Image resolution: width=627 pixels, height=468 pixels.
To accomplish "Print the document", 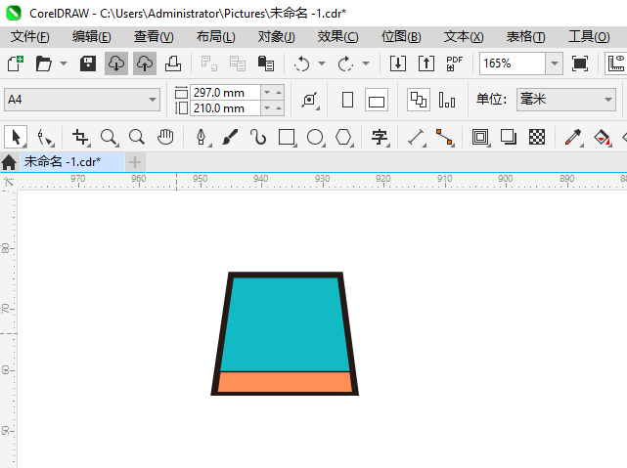I will coord(173,64).
